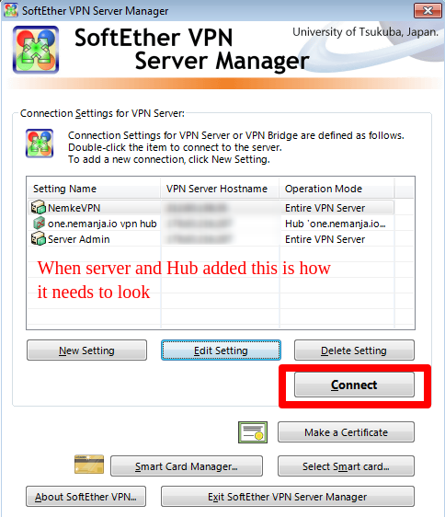
Task: Select 'one.nemanja.io vpn hub' setting
Action: tap(211, 224)
